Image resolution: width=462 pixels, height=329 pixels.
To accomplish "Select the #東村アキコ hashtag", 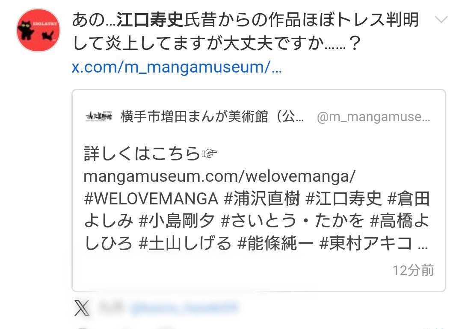I will point(366,244).
